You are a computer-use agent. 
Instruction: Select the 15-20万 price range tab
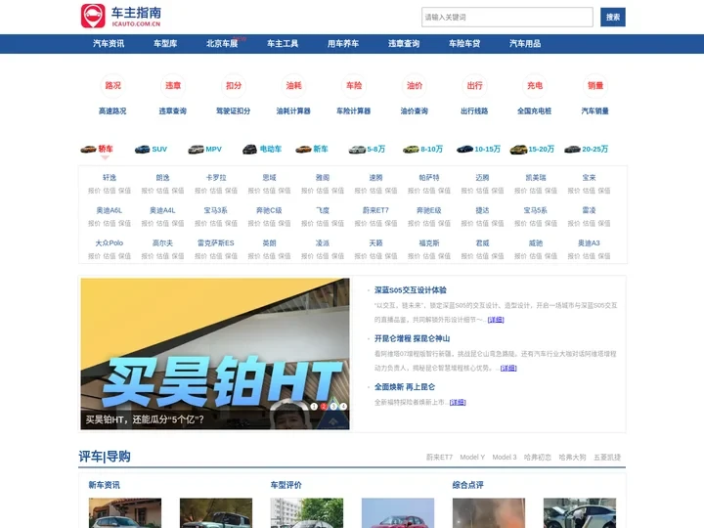click(532, 149)
